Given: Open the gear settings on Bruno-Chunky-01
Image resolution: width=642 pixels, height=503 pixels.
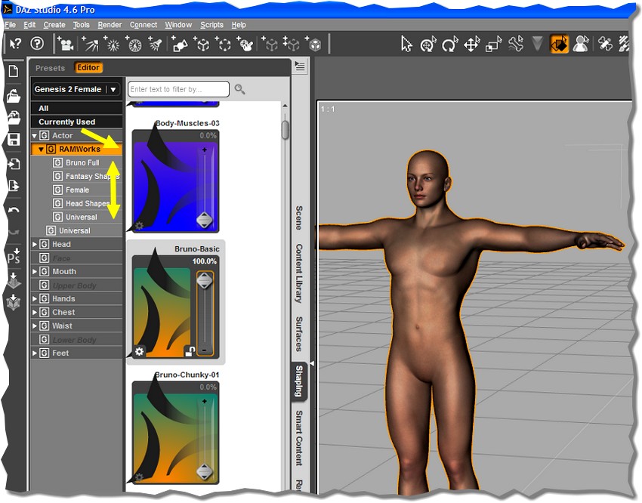Looking at the screenshot, I should click(x=139, y=477).
